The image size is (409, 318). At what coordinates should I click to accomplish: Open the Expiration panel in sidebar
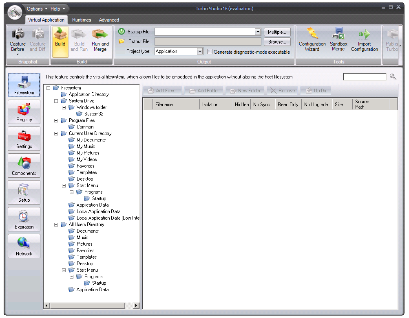[24, 219]
